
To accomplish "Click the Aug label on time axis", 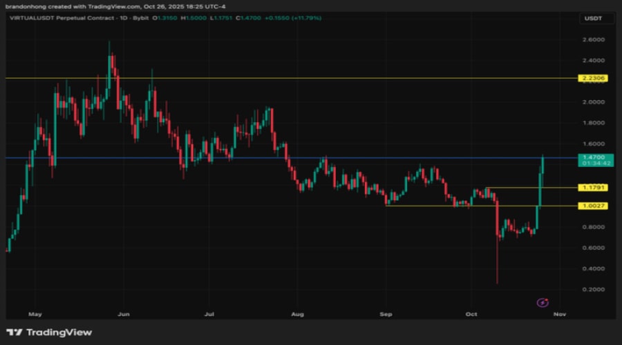I will pos(298,314).
